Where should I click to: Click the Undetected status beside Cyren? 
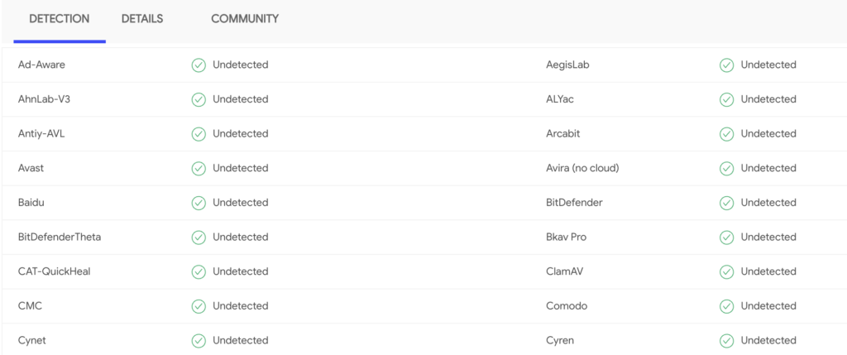pyautogui.click(x=768, y=340)
